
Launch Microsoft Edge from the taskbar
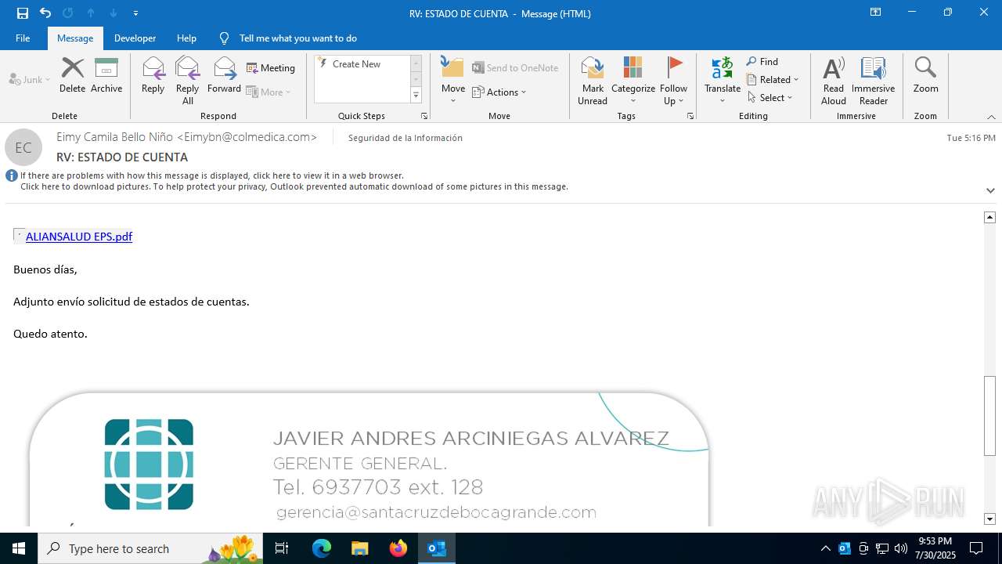pyautogui.click(x=322, y=548)
